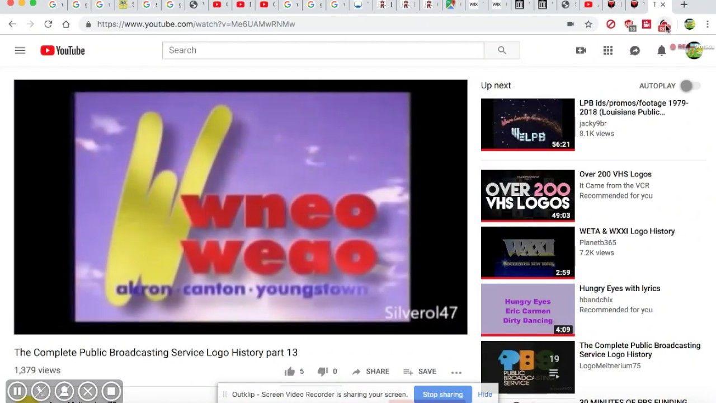Open more actions ellipsis under video
716x403 pixels.
coord(456,372)
